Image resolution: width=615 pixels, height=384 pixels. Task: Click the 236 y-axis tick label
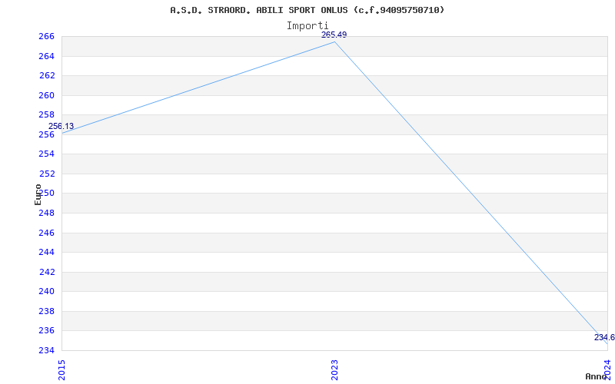coord(46,331)
